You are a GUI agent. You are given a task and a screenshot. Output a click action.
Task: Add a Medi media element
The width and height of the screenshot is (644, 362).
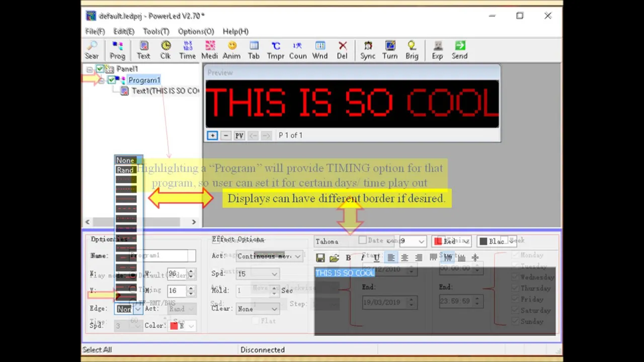(x=210, y=50)
